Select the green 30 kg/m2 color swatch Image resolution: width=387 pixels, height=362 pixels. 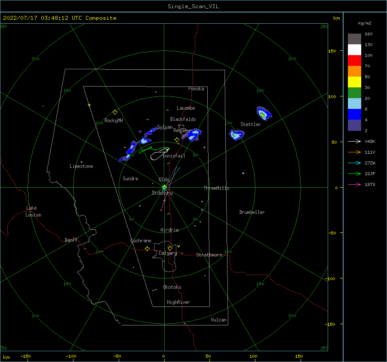354,93
